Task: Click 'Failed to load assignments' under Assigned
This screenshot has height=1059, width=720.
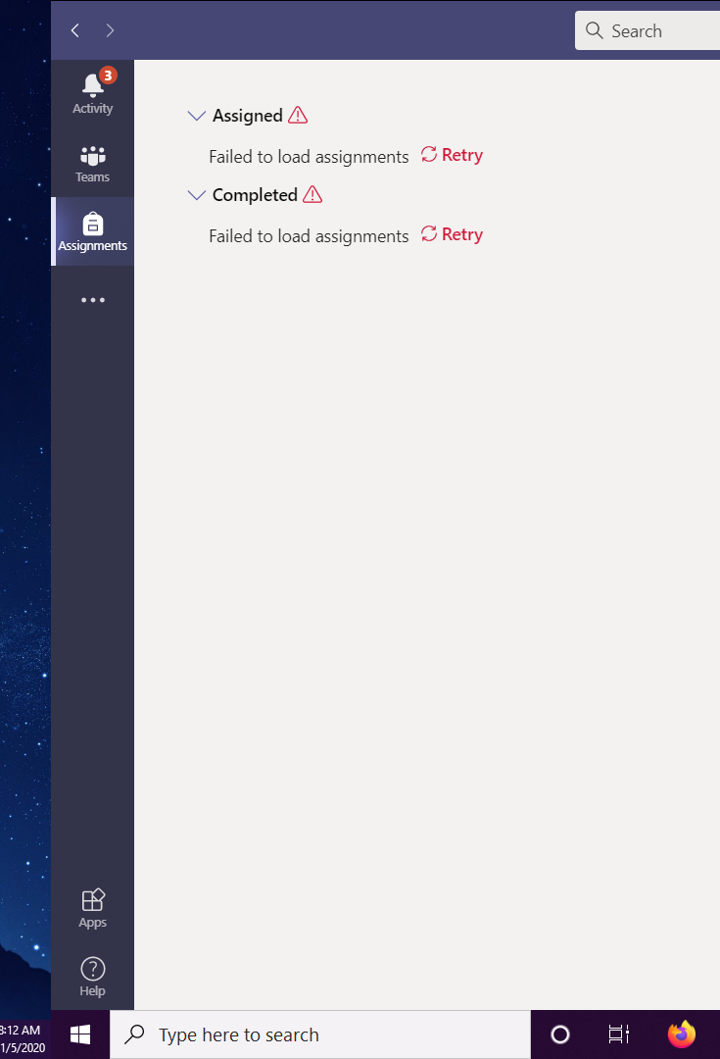Action: (x=309, y=157)
